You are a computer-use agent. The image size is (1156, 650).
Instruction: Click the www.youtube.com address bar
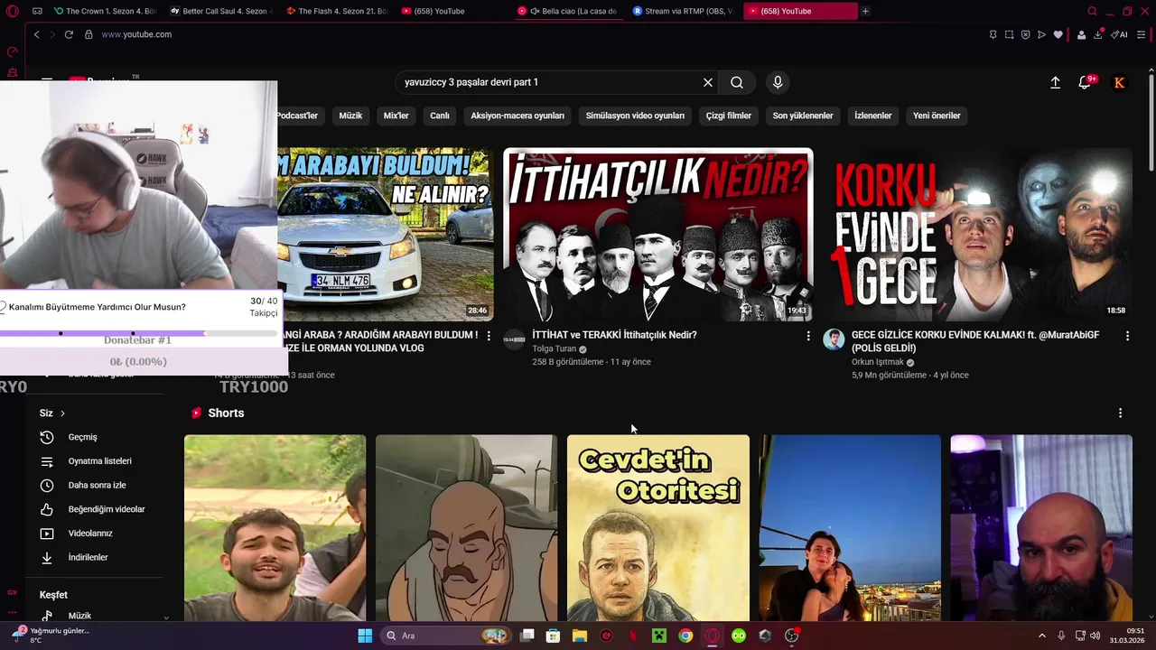coord(136,34)
